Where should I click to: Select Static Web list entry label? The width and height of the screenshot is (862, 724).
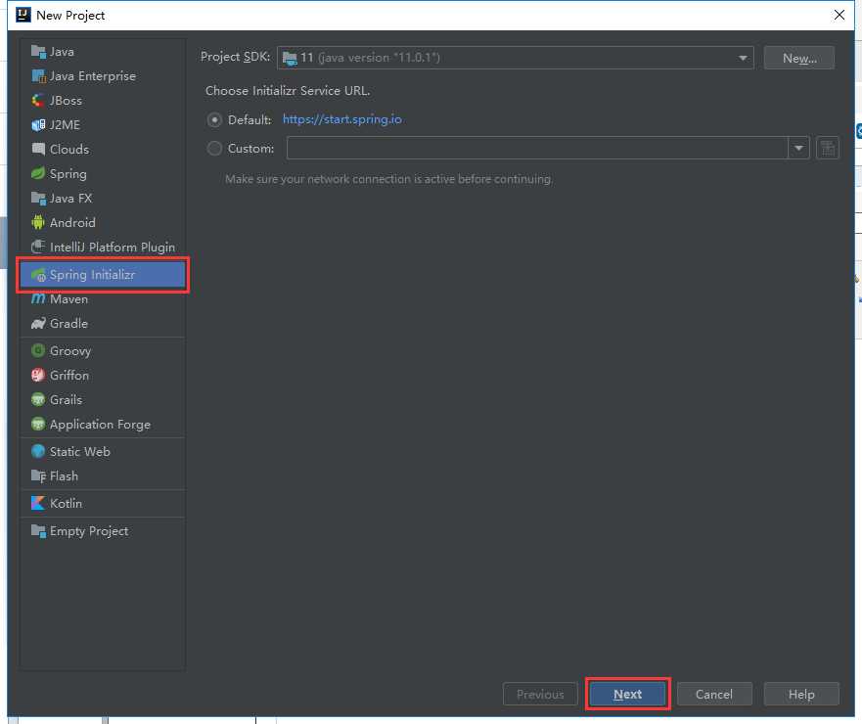tap(79, 451)
